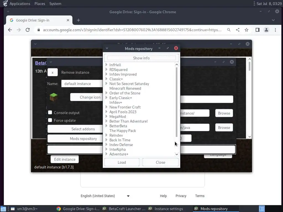Select ReIndev in the mods list
Image resolution: width=283 pixels, height=212 pixels.
(116, 135)
